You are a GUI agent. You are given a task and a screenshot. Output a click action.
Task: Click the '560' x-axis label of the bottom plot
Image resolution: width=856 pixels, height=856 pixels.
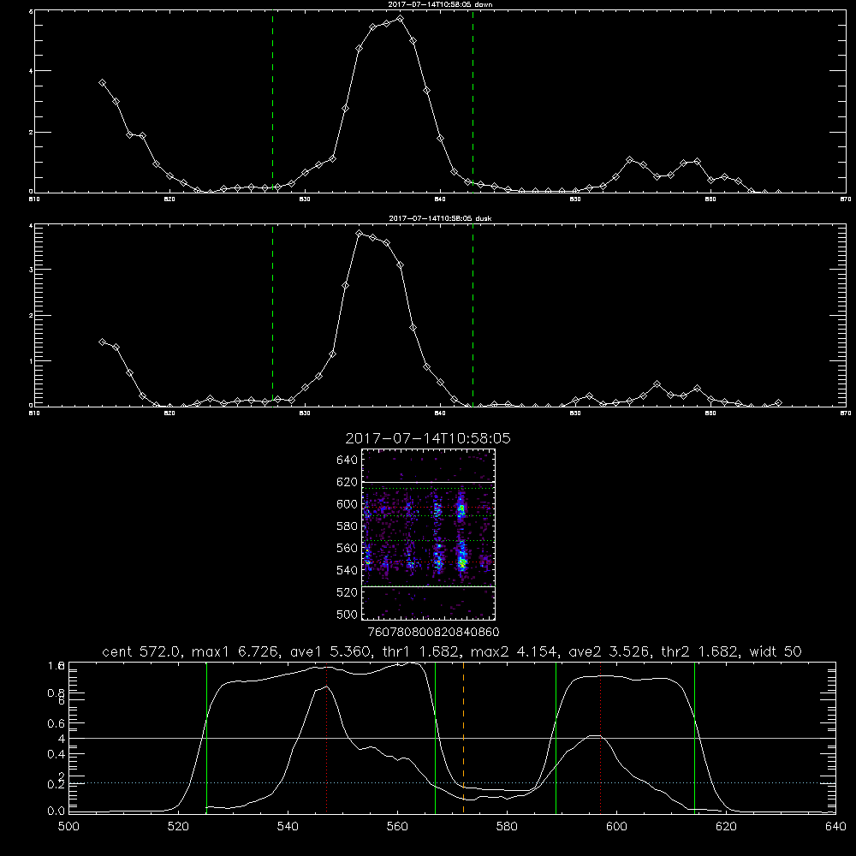[397, 827]
